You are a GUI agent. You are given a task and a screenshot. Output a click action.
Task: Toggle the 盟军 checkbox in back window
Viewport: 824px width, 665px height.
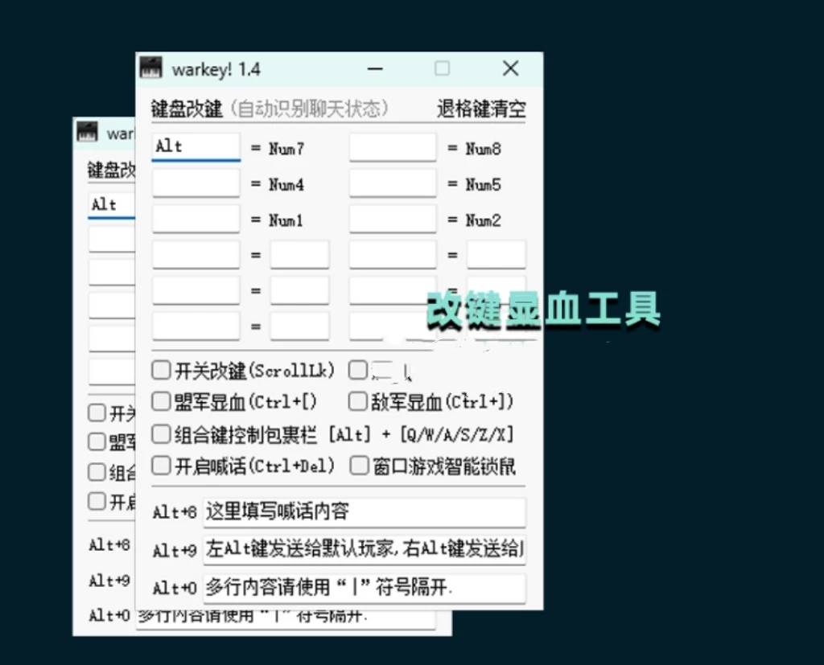pos(97,441)
